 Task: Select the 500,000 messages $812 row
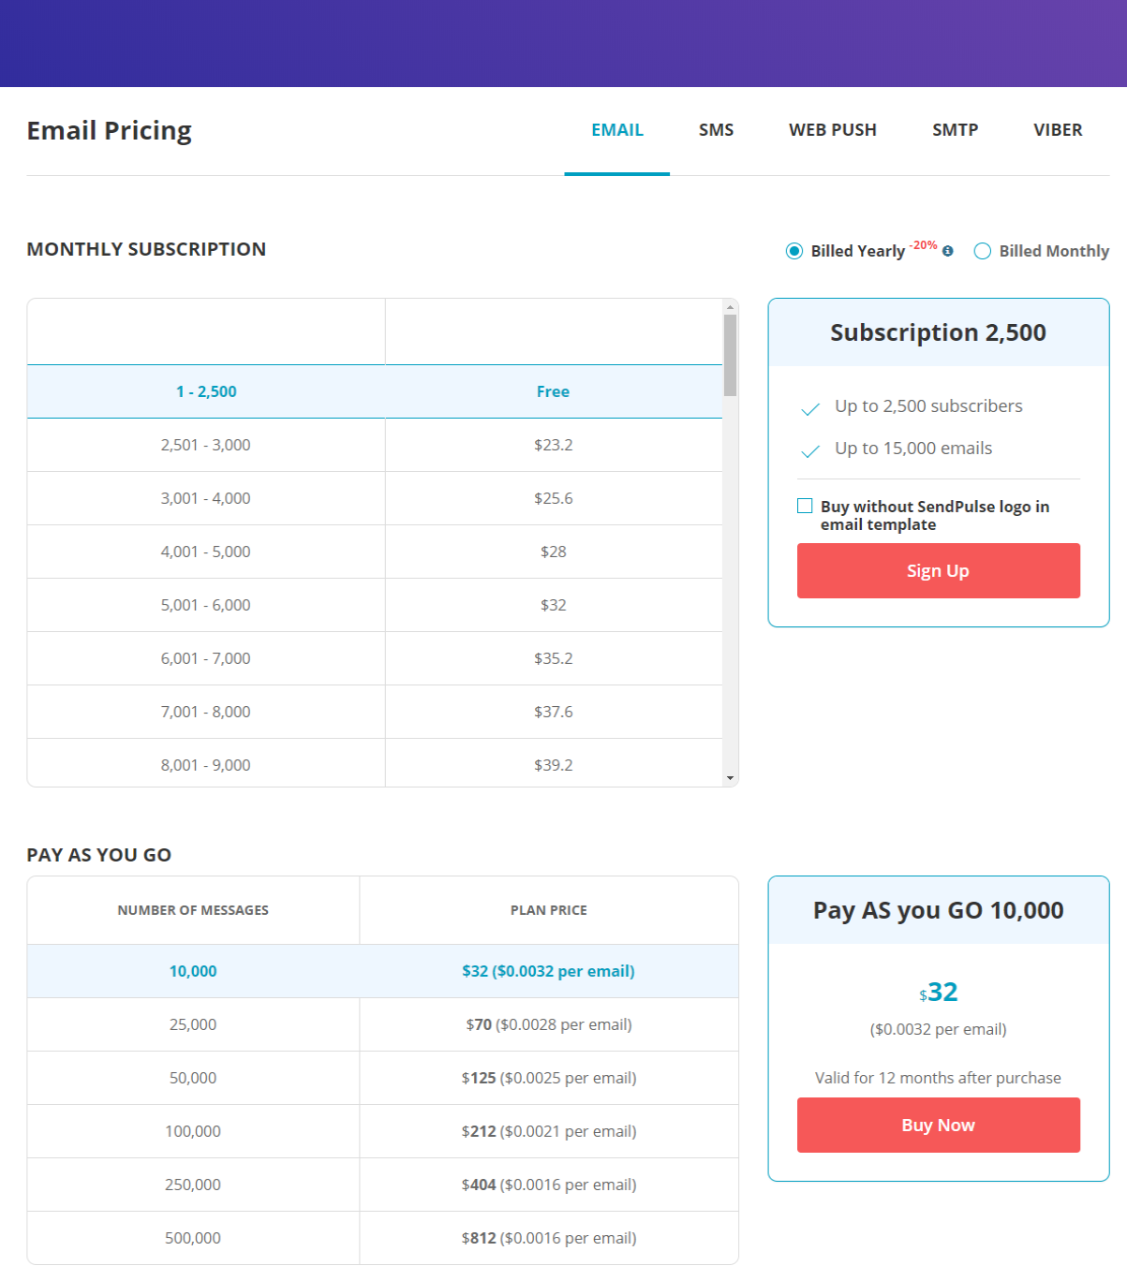point(382,1238)
